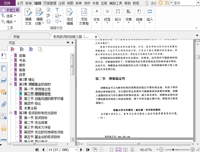Open the page thumbnails sidebar icon

[x=4, y=68]
